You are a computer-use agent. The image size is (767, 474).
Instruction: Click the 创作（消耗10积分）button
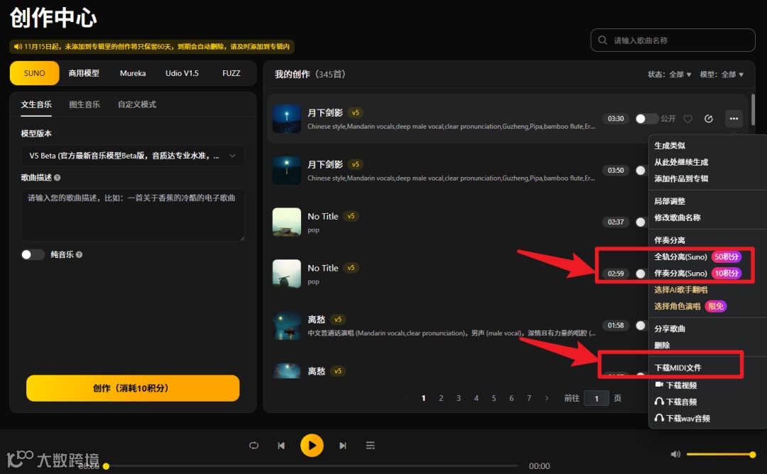(133, 388)
